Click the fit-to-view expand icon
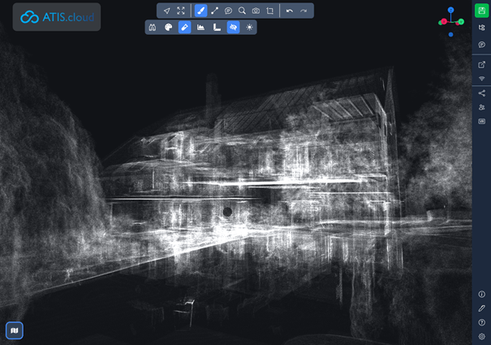This screenshot has height=345, width=491. (181, 11)
